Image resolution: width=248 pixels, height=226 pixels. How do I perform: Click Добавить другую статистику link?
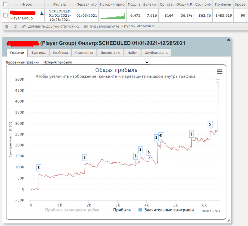(54, 27)
